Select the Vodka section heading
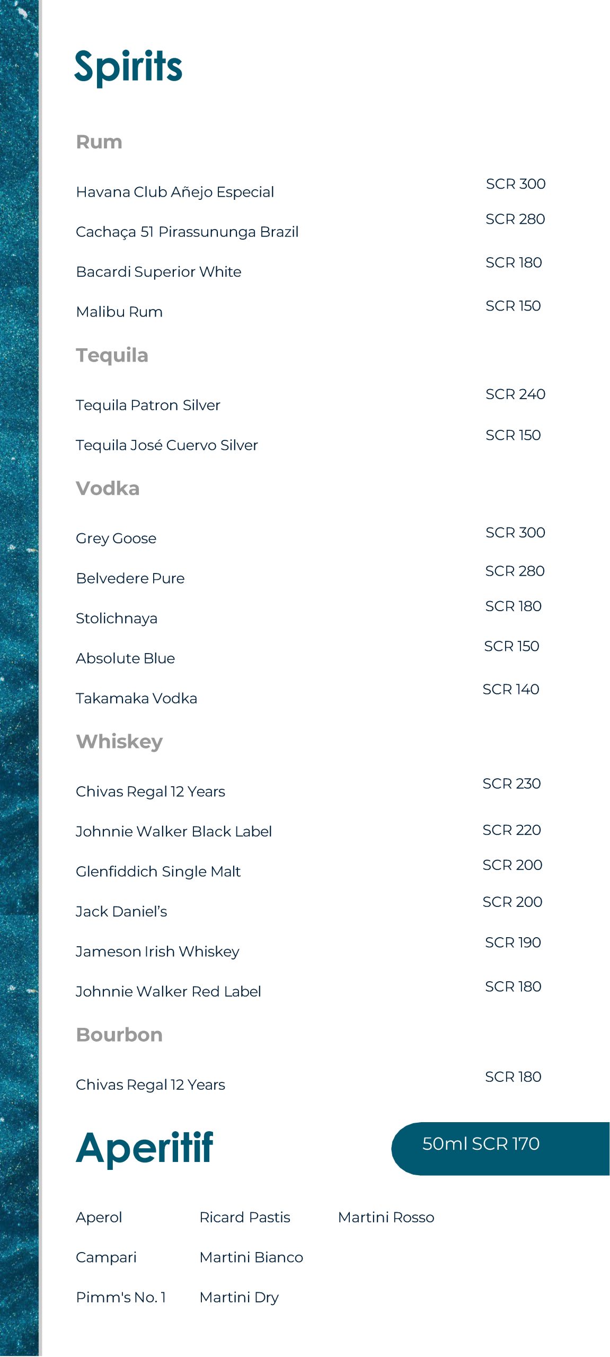 tap(108, 488)
